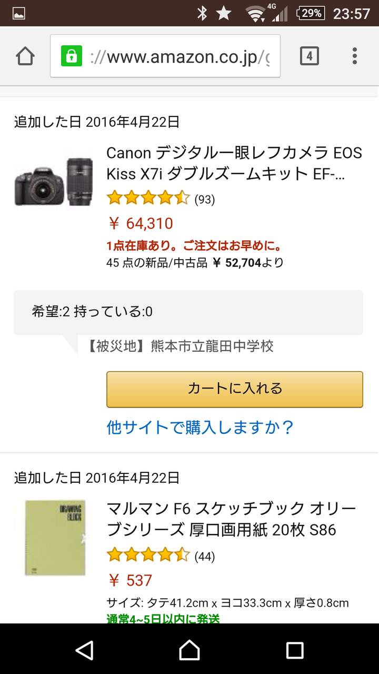The height and width of the screenshot is (674, 379).
Task: Tap the Android home navigation button
Action: (x=189, y=650)
